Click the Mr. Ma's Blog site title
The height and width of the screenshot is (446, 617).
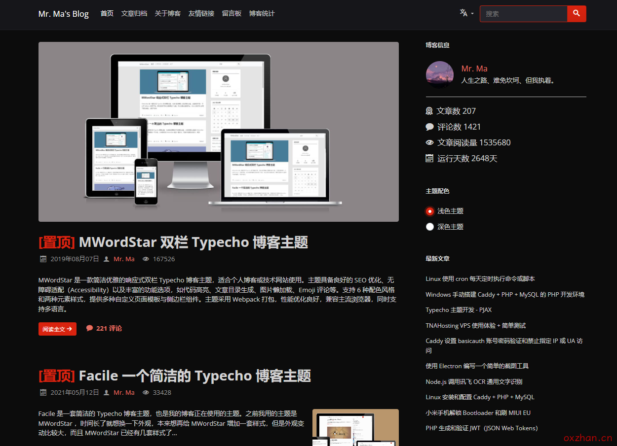(x=64, y=14)
